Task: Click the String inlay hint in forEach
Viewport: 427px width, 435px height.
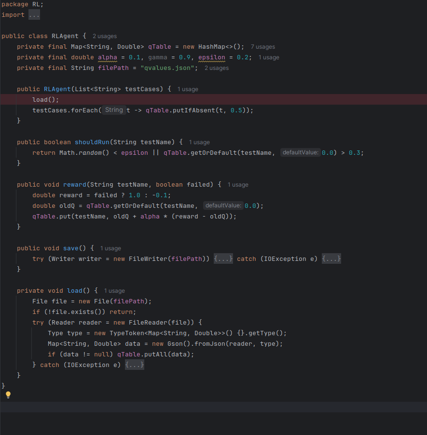Action: 114,110
